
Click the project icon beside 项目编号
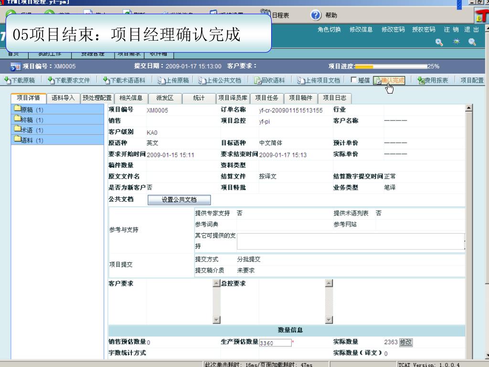[15, 66]
